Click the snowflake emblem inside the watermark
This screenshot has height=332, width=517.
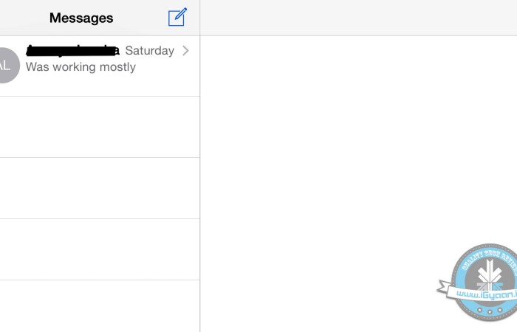pos(488,276)
